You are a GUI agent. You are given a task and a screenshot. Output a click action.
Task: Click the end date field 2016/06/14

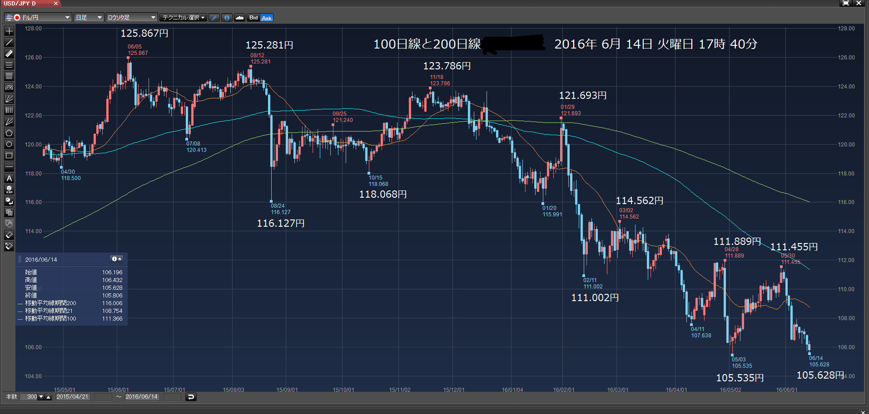click(142, 397)
